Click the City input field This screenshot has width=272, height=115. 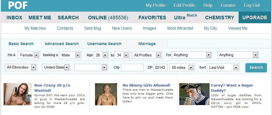pyautogui.click(x=132, y=67)
